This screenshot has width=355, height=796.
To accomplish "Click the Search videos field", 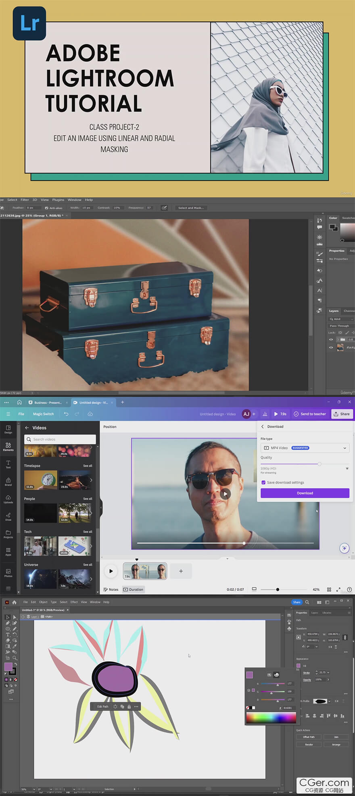I will [x=60, y=439].
